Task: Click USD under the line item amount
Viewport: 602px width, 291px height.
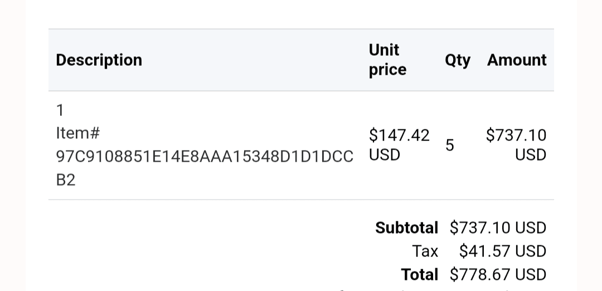Action: (530, 154)
